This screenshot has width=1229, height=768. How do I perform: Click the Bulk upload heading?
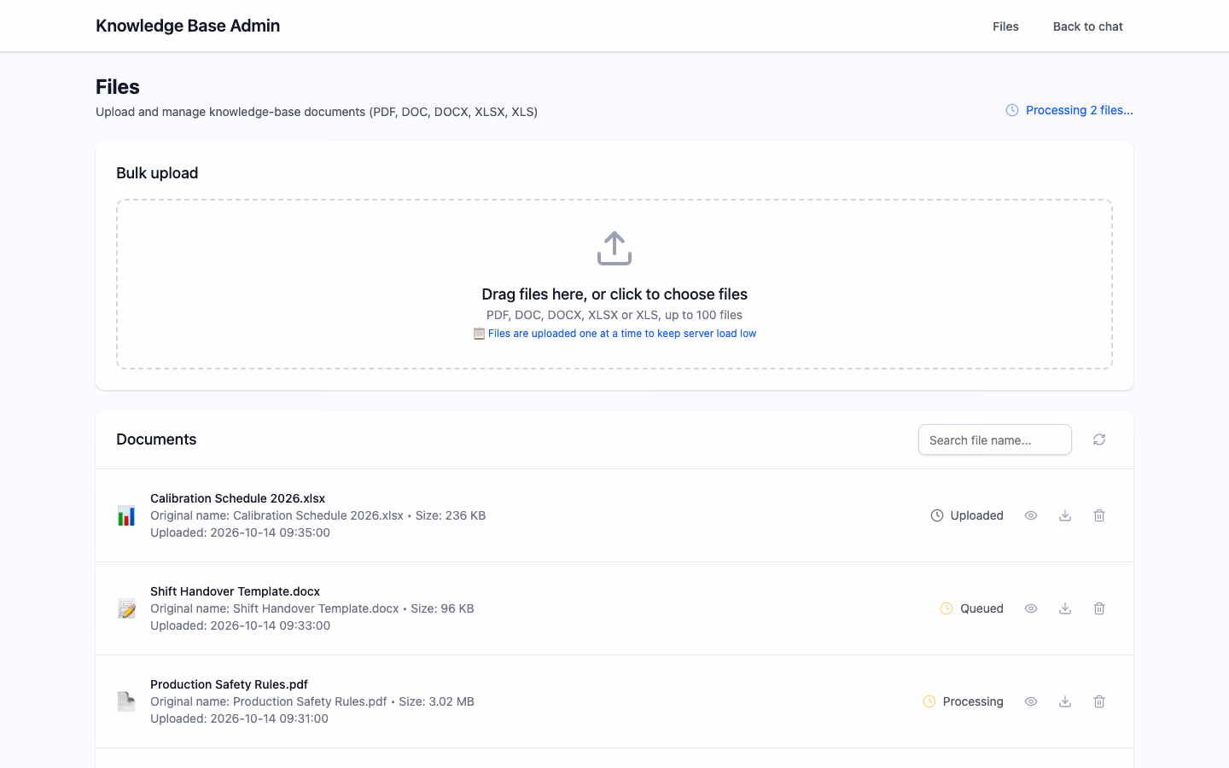157,173
